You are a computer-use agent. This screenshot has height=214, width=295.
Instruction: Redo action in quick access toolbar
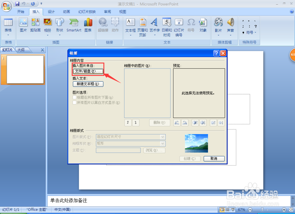[x=33, y=4]
